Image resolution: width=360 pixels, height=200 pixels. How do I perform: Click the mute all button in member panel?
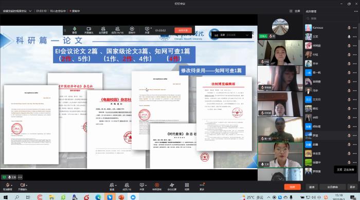point(332,187)
